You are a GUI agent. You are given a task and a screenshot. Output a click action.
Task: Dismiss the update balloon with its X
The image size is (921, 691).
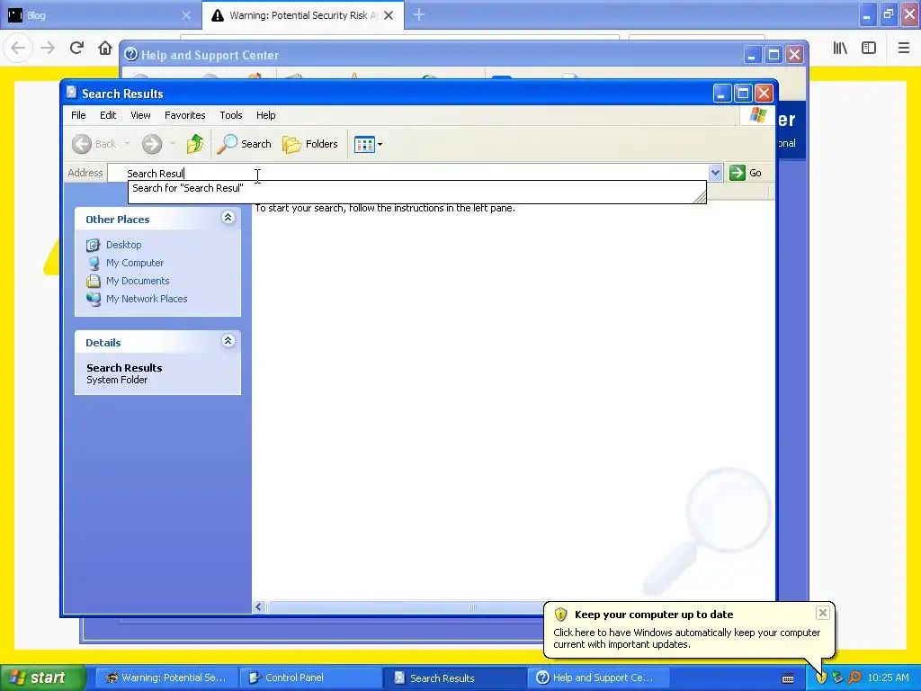point(822,613)
